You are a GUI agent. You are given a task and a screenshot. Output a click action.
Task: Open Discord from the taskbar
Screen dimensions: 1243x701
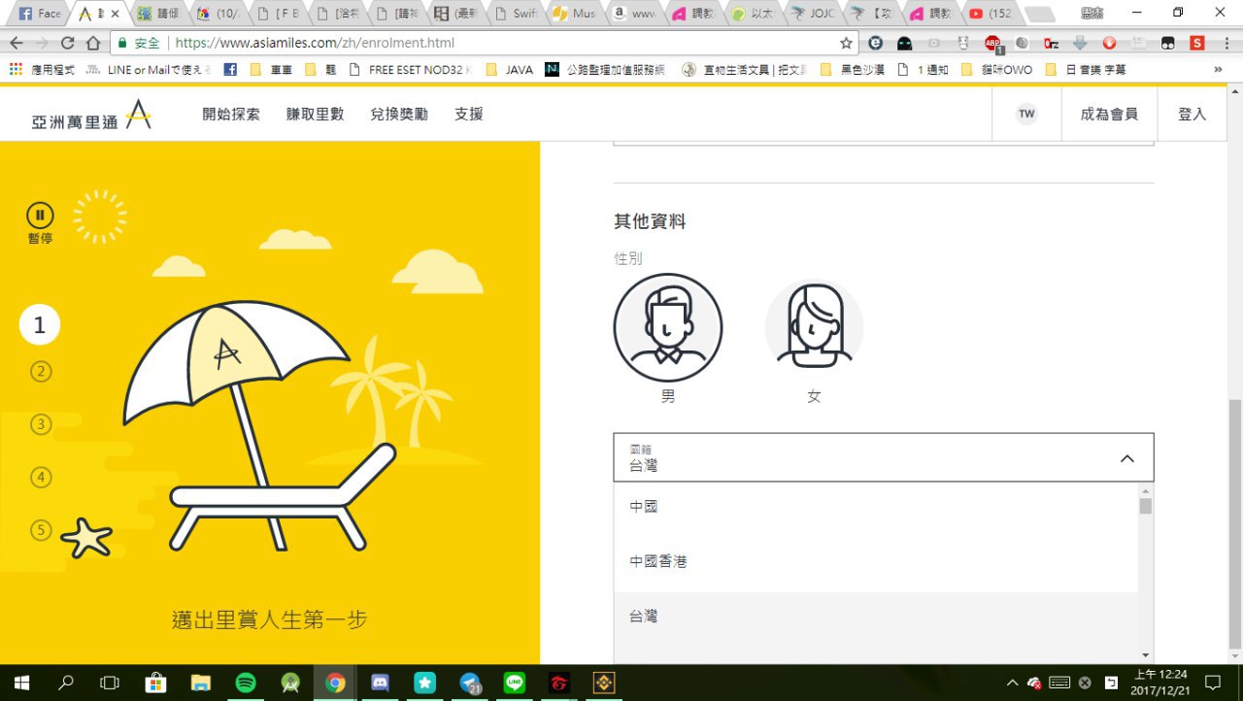click(380, 683)
